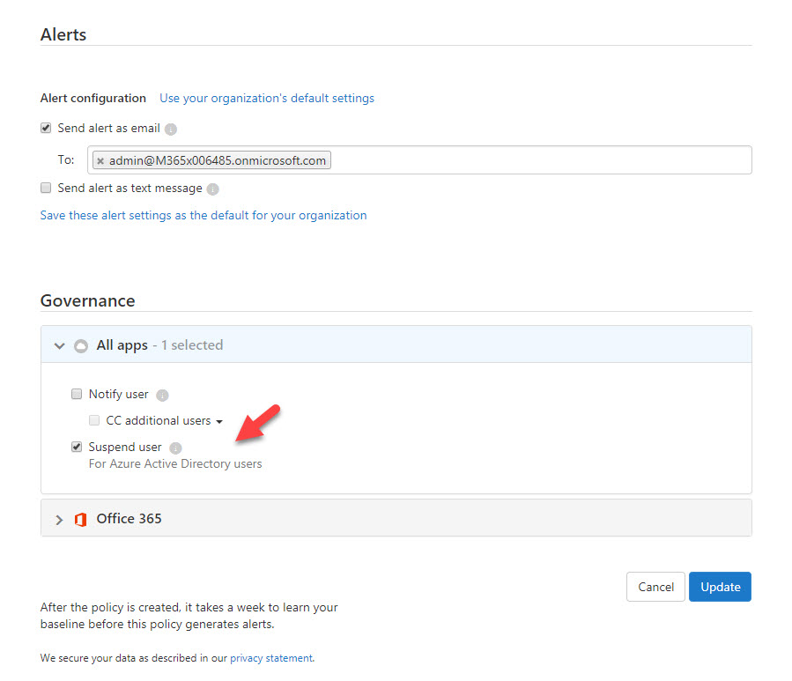The width and height of the screenshot is (792, 681).
Task: Cancel the policy changes
Action: pos(655,587)
